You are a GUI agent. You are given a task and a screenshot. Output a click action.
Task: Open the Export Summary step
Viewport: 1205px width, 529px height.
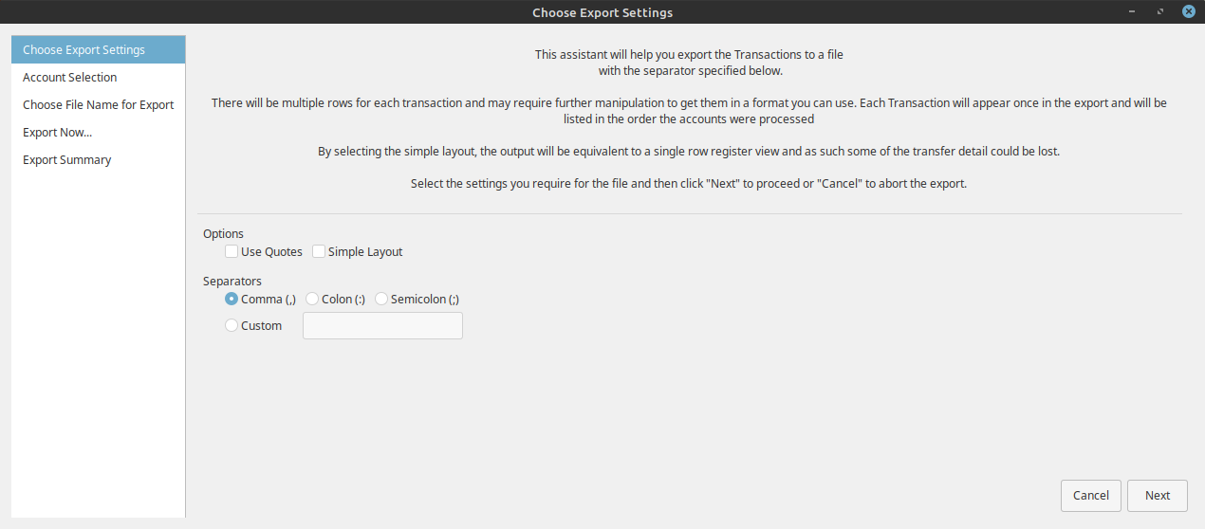66,160
